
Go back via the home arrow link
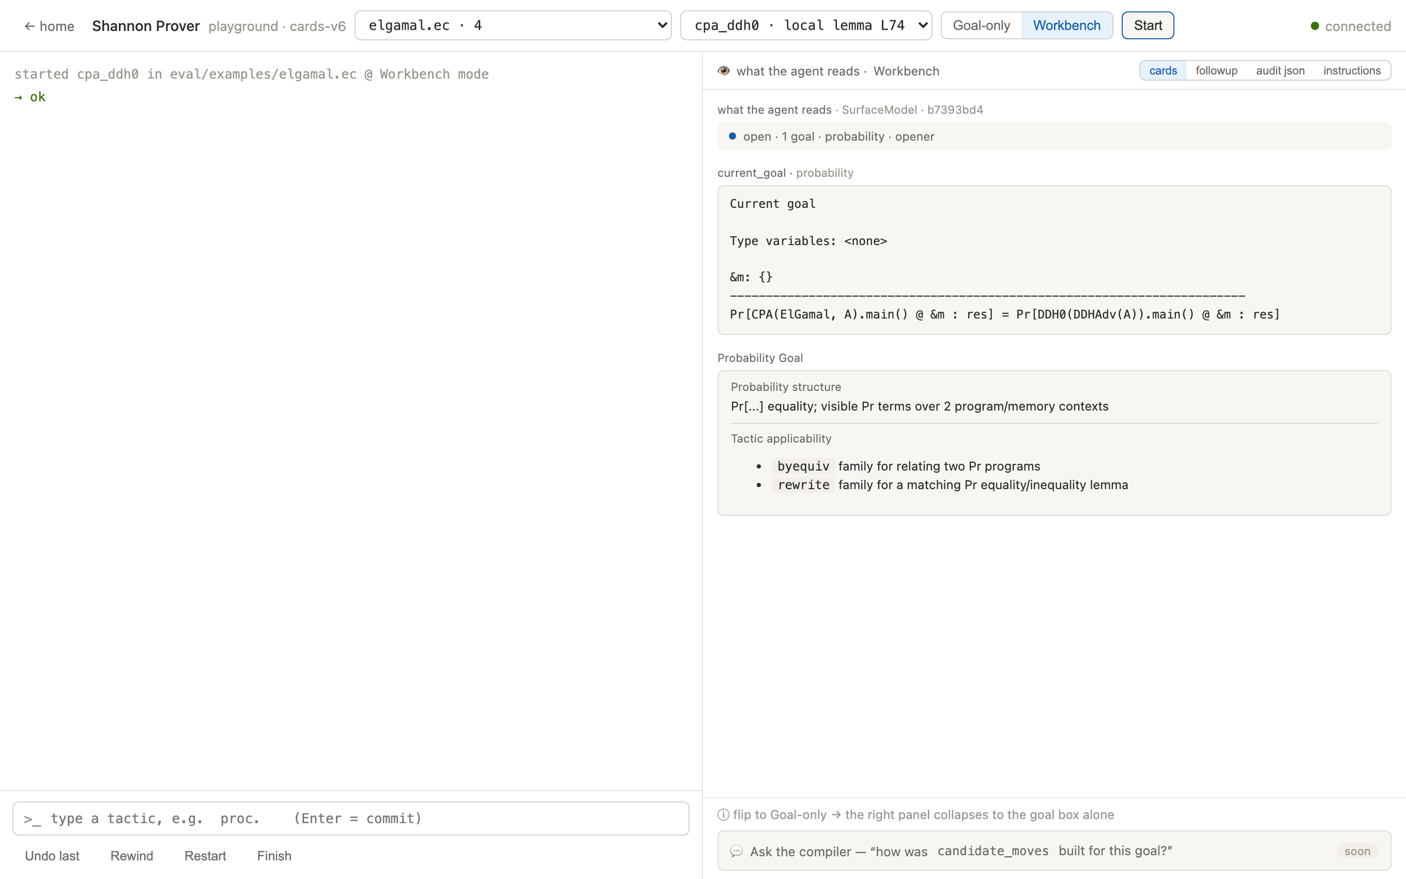point(49,26)
